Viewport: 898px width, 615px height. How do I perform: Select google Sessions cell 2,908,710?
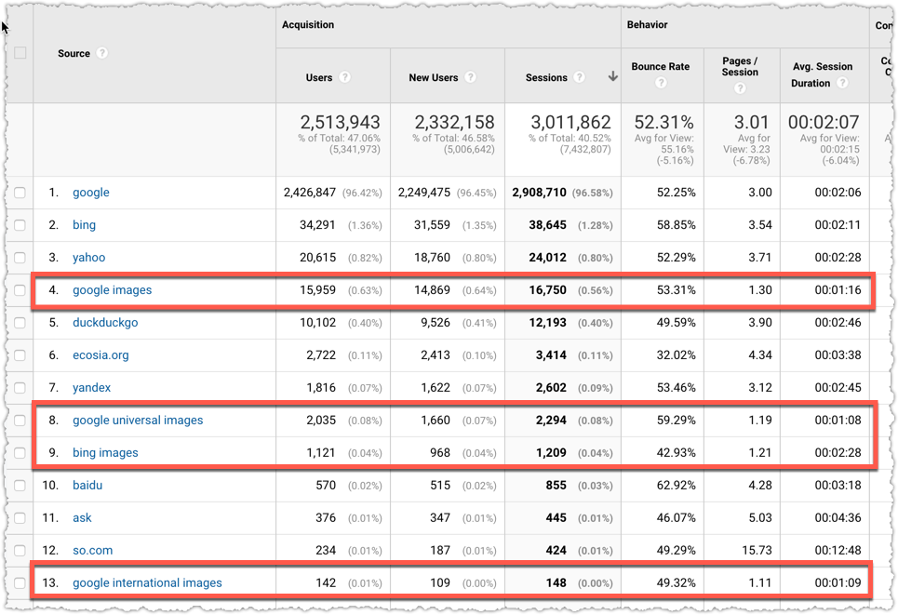[540, 193]
